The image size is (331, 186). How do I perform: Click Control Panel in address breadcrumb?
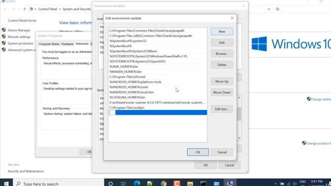[48, 9]
